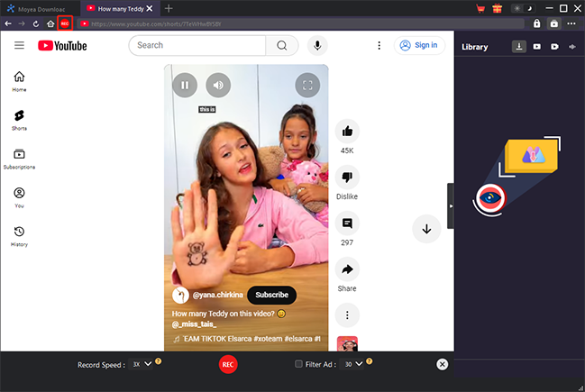
Task: Like the video with 45K likes
Action: [x=347, y=130]
